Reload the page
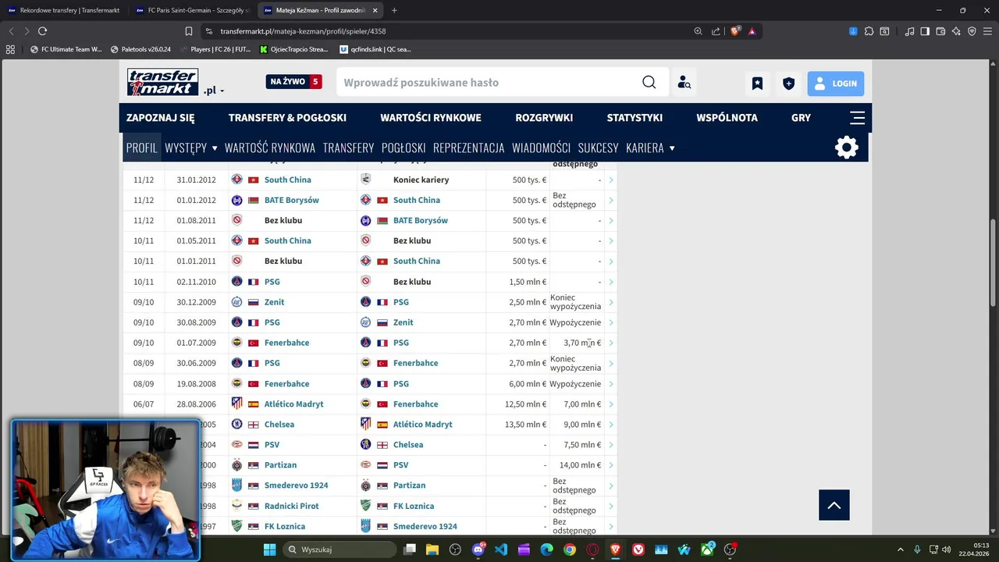Image resolution: width=999 pixels, height=562 pixels. pos(42,31)
